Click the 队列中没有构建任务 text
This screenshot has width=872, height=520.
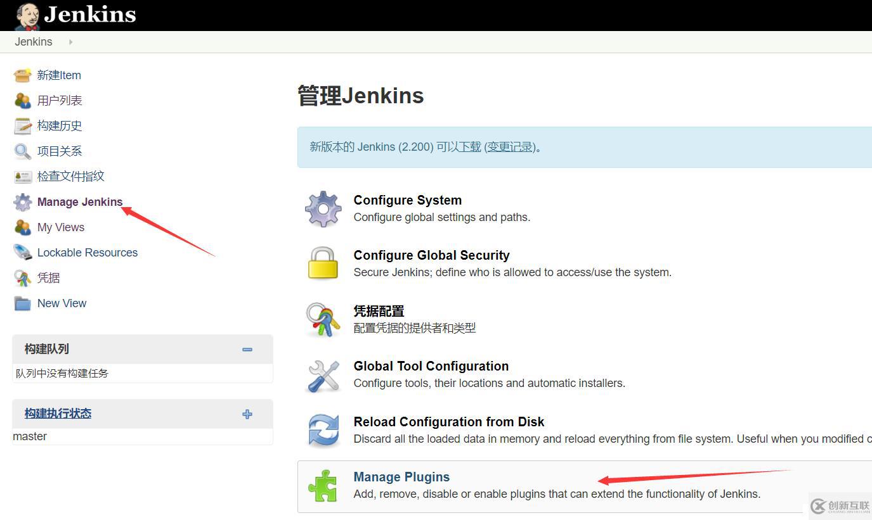[x=62, y=374]
